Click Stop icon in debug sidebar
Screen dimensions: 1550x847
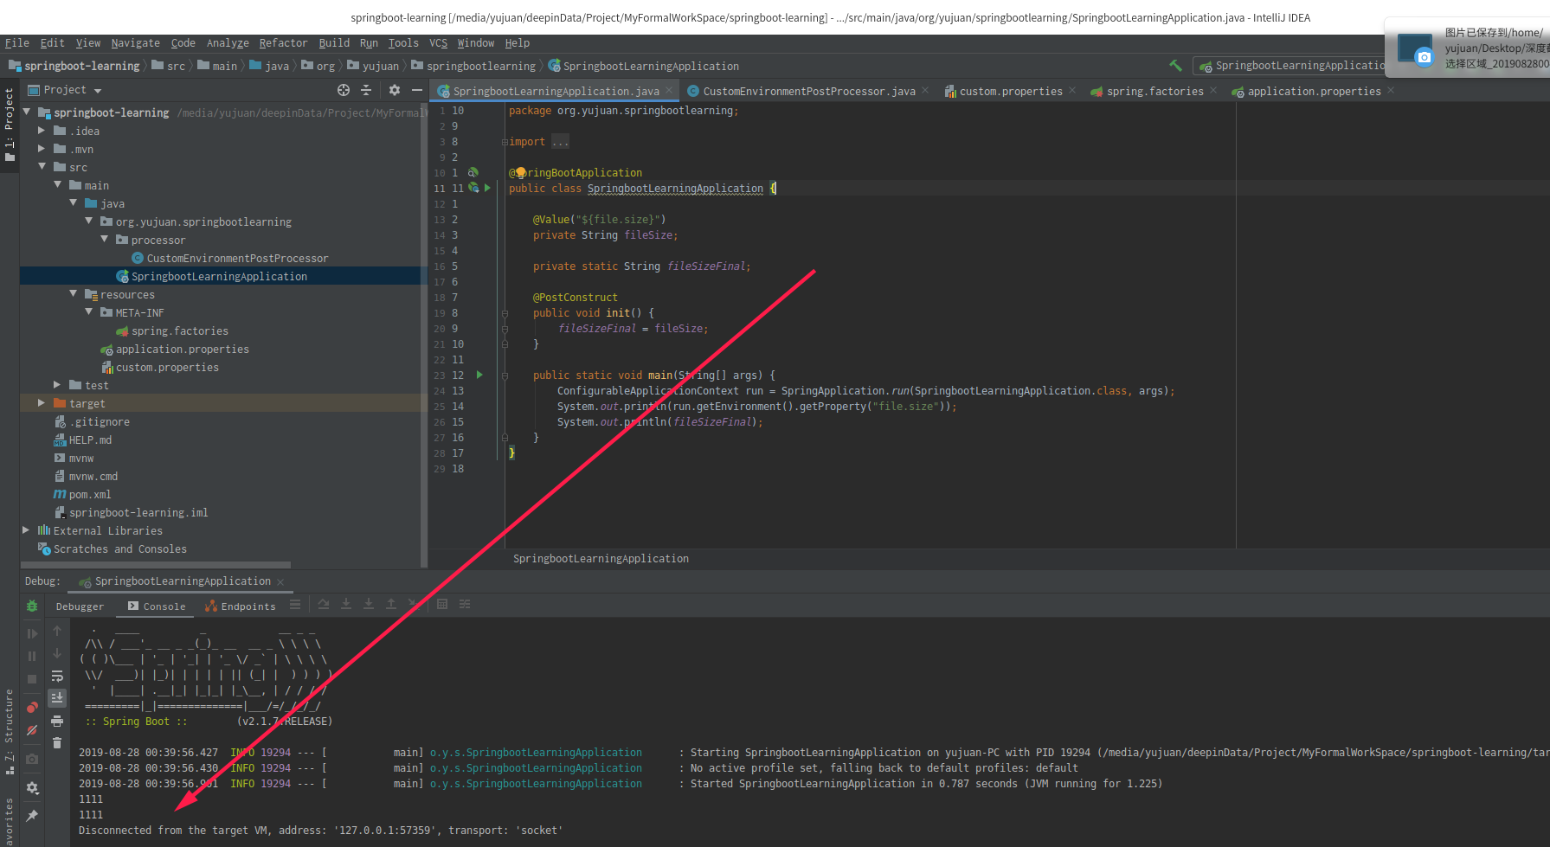[x=32, y=679]
